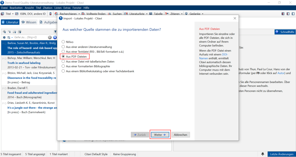Click the Letzte Änderungen button

coord(282,154)
